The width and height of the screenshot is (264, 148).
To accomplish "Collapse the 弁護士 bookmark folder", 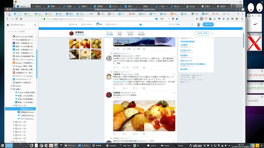I will 12,89.
